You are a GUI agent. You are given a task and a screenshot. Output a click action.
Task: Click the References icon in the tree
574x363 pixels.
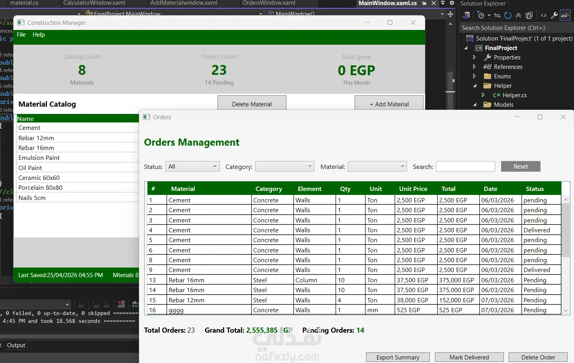pos(488,67)
